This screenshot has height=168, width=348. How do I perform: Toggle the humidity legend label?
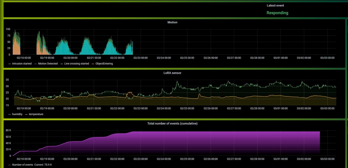17,114
